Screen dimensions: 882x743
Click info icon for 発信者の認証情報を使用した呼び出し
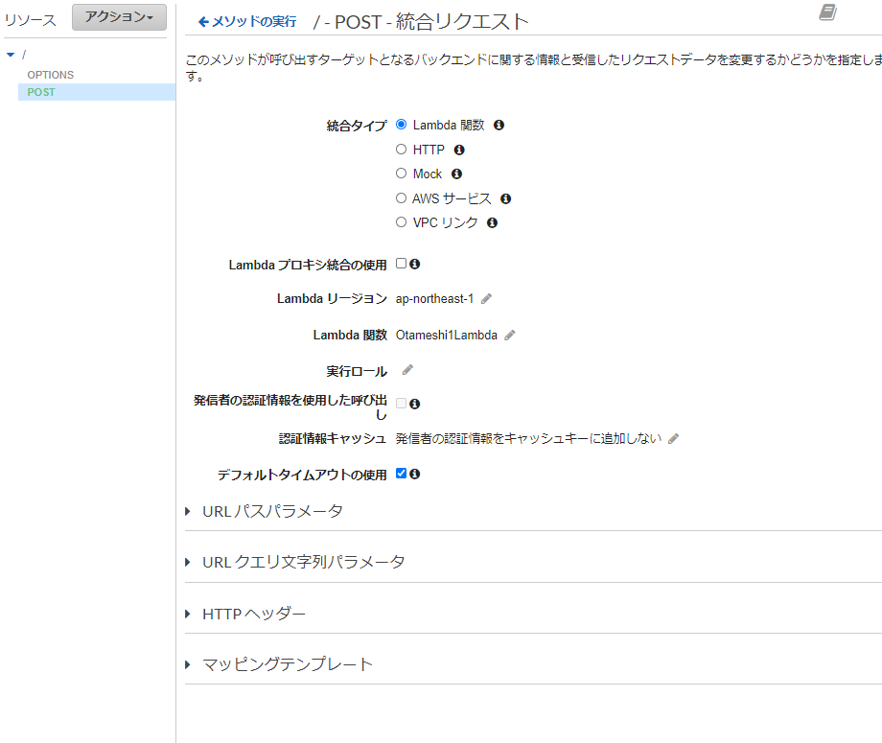click(x=414, y=404)
